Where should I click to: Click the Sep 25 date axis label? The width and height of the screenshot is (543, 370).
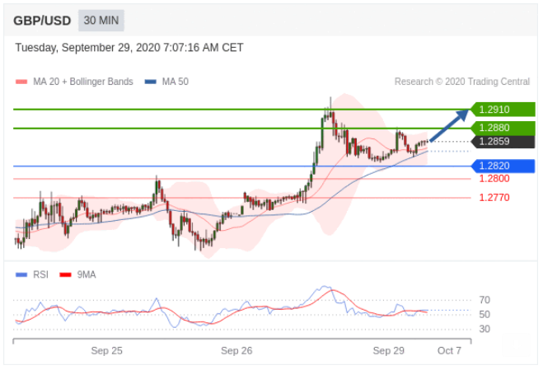pos(106,351)
